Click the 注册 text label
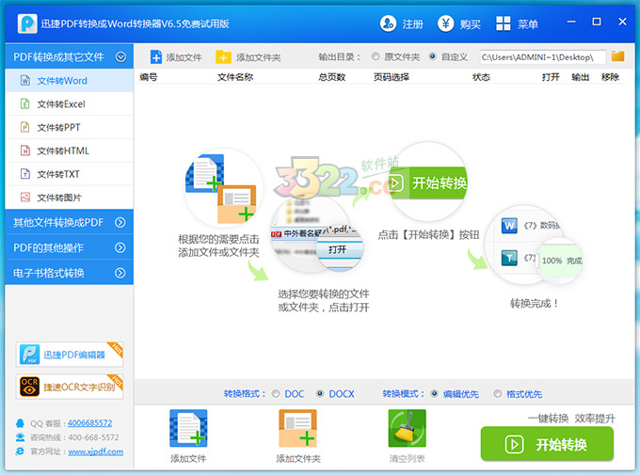Screen dimensions: 640x475 [412, 24]
